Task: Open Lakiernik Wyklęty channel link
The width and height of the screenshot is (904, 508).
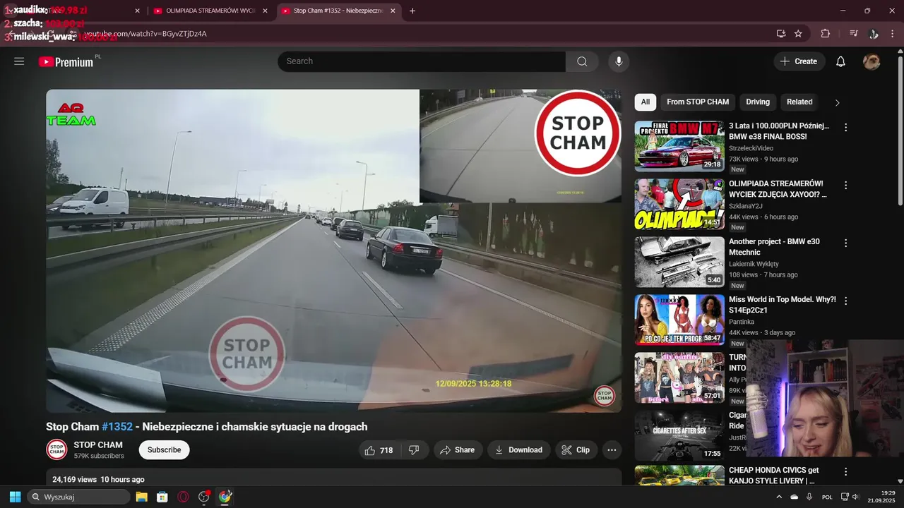Action: (754, 264)
